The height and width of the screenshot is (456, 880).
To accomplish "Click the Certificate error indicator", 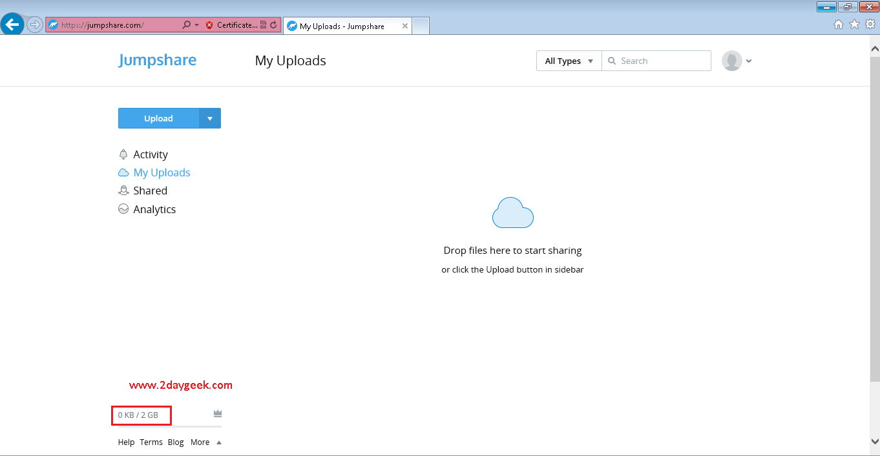I will coord(231,25).
